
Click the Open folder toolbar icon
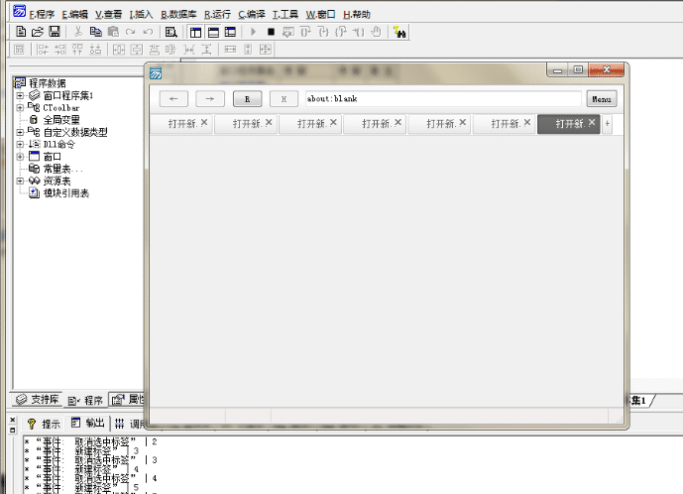pos(38,32)
